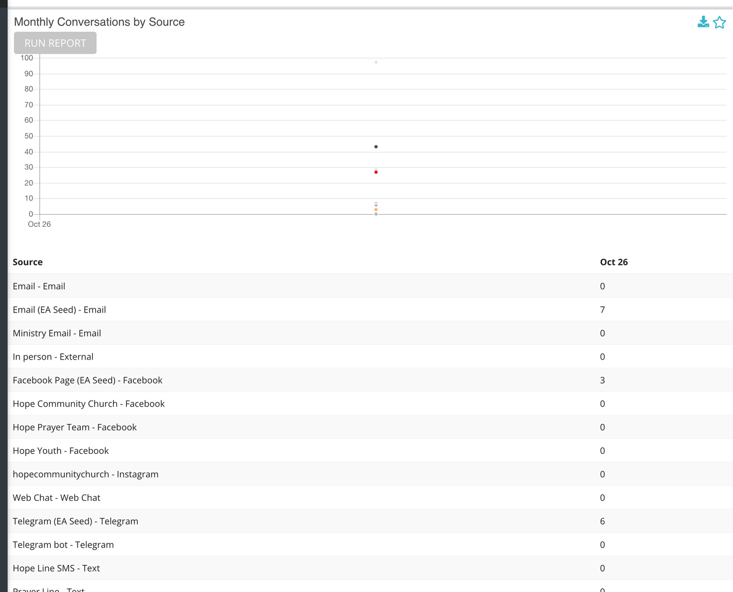
Task: Click the RUN REPORT button
Action: [x=55, y=43]
